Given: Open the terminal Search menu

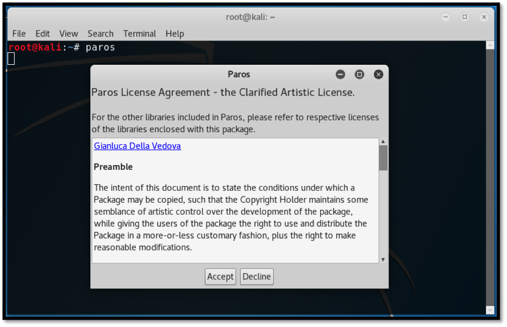Looking at the screenshot, I should tap(100, 33).
